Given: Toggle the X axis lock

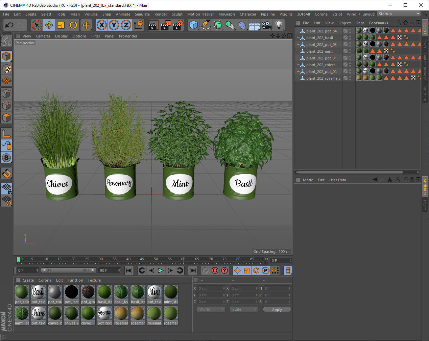Looking at the screenshot, I should pos(102,25).
